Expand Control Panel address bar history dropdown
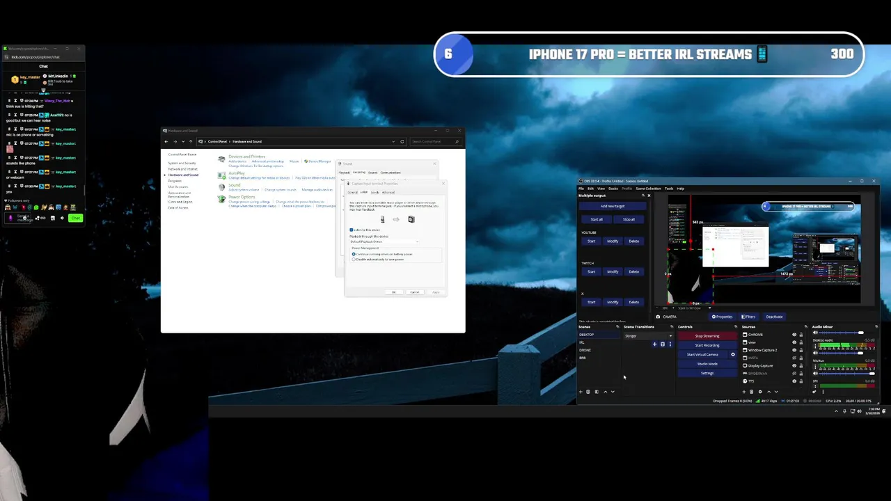 (393, 141)
